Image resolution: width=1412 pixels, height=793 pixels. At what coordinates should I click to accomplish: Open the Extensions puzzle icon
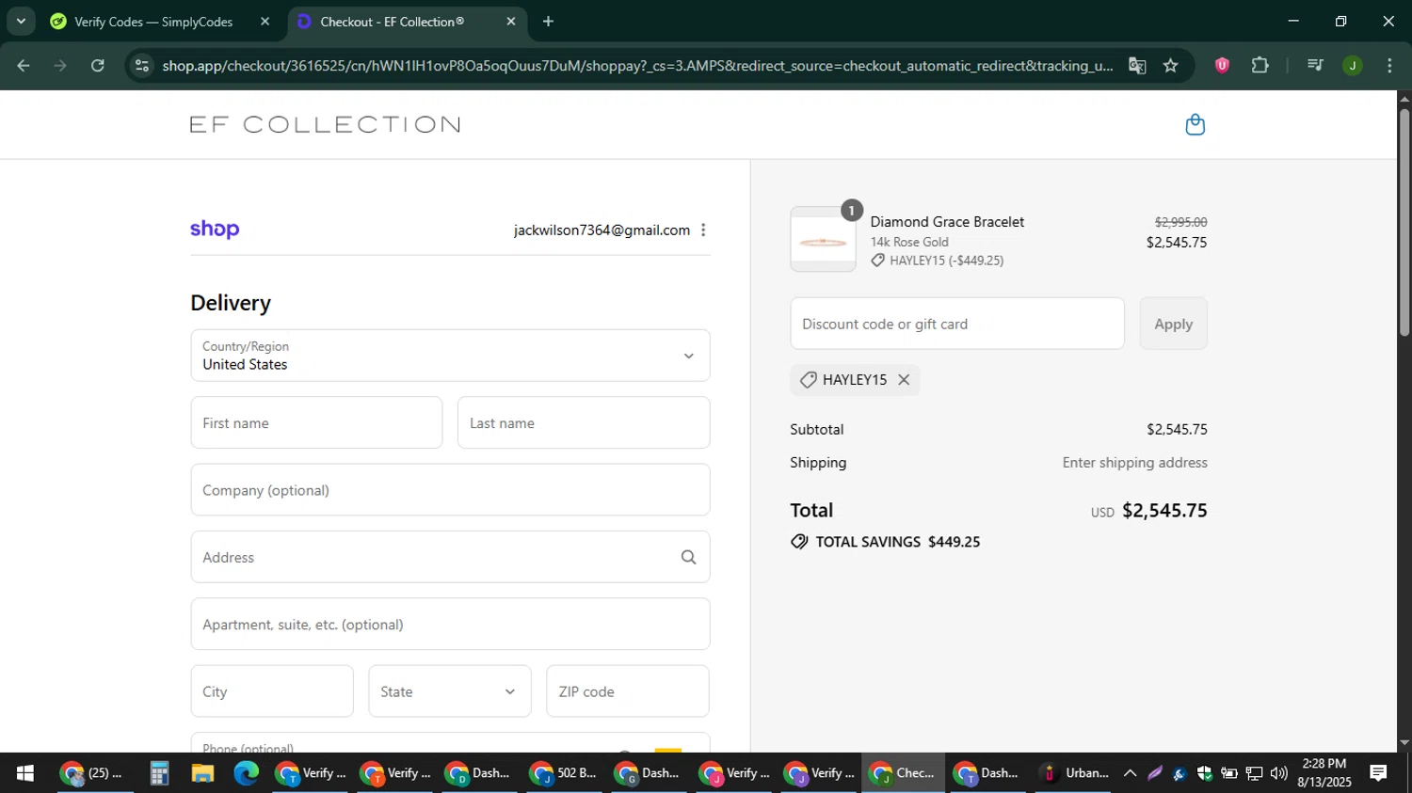pos(1260,66)
